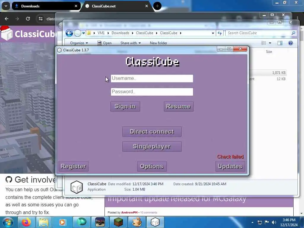This screenshot has width=304, height=228.
Task: Click the red 'Check failed' status text
Action: (230, 157)
